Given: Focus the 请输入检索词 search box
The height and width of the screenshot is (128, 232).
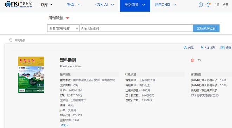Looking at the screenshot, I should (136, 28).
